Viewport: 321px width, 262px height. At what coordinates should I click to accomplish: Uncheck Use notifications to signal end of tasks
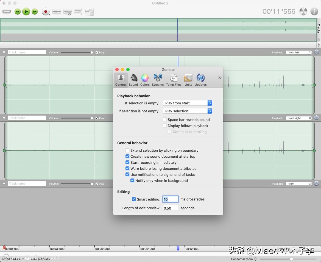tap(127, 174)
